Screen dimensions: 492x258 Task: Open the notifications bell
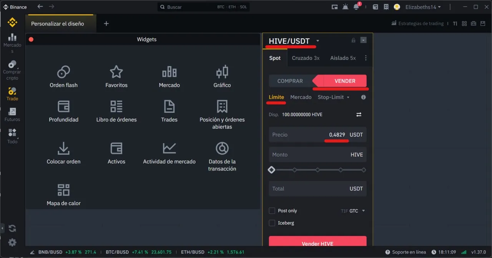[356, 7]
